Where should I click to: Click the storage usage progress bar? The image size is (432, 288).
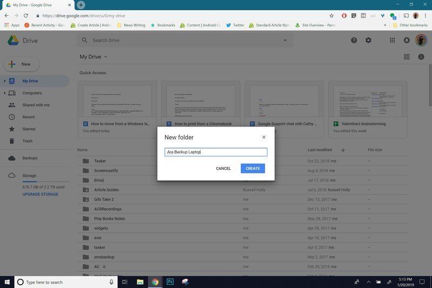coord(46,182)
